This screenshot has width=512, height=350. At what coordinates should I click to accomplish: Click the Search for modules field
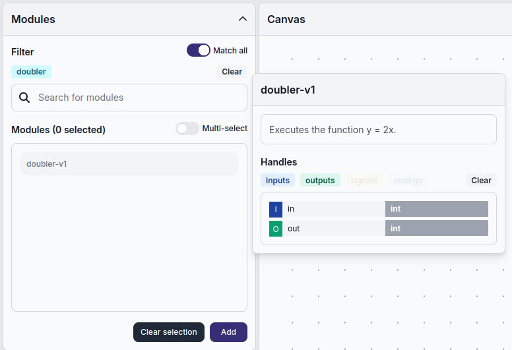click(129, 98)
